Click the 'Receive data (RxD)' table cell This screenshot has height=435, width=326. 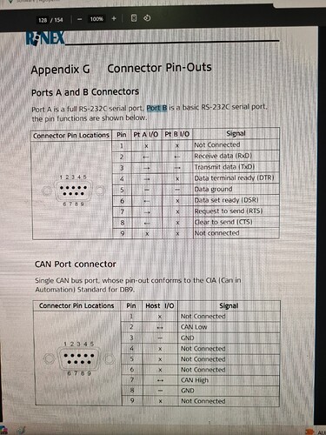click(x=236, y=156)
